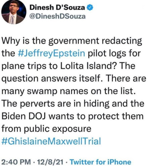Screen dimensions: 155x166
Task: Click the Dinesh D'Souza display name
Action: click(x=57, y=8)
